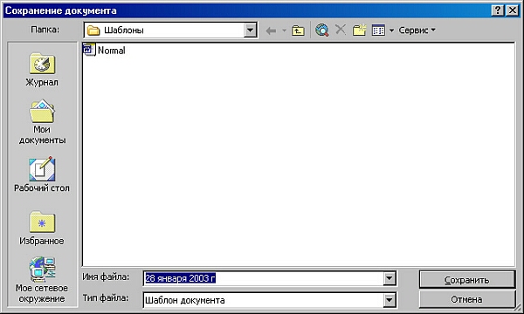Screen dimensions: 524x314
Task: Open the Тип файла dropdown list
Action: pyautogui.click(x=390, y=300)
